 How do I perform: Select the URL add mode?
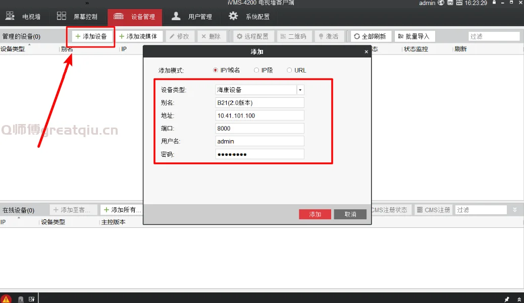click(x=289, y=70)
